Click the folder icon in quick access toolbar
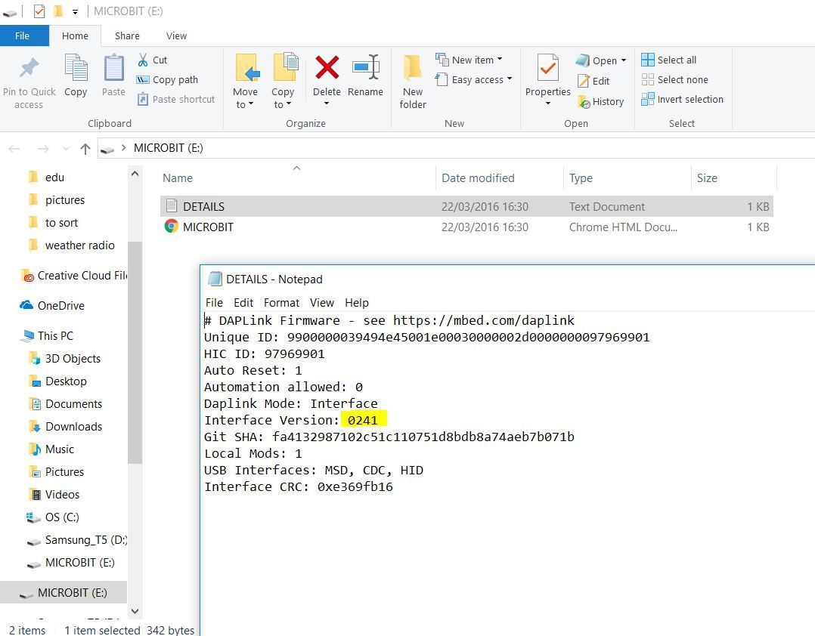 [x=58, y=11]
